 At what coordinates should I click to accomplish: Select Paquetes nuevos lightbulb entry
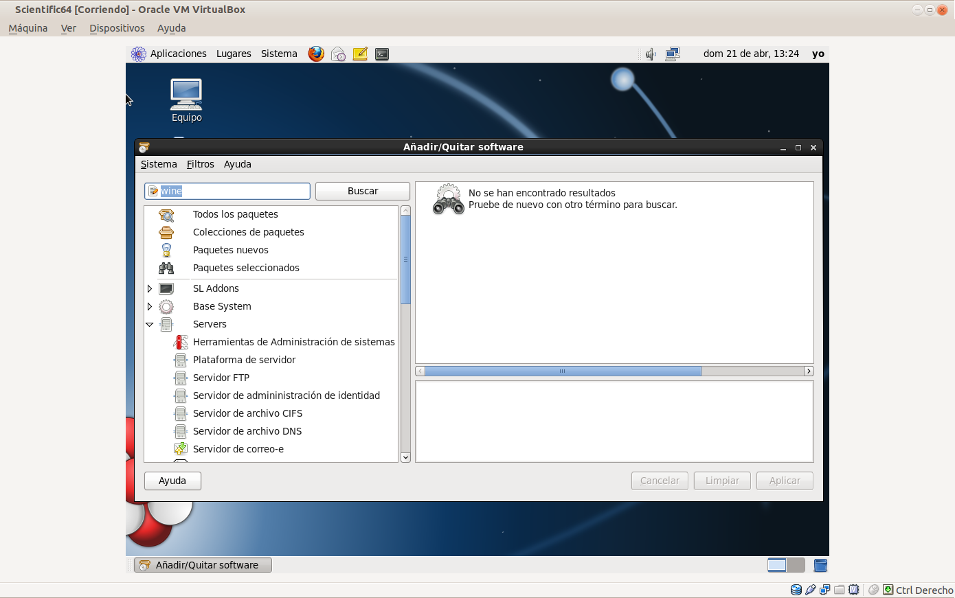[x=230, y=250]
